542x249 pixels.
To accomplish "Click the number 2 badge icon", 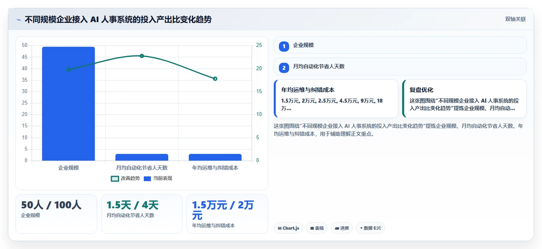I will click(284, 68).
